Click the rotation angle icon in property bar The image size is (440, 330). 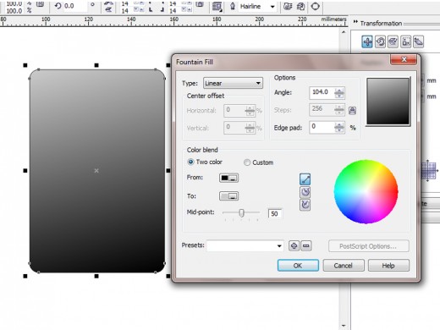(x=58, y=6)
